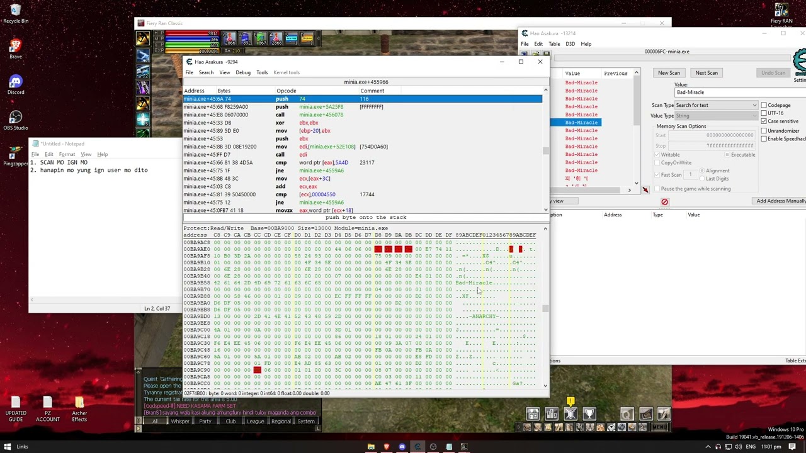This screenshot has width=806, height=453.
Task: Open the Scan Type dropdown
Action: click(x=716, y=105)
